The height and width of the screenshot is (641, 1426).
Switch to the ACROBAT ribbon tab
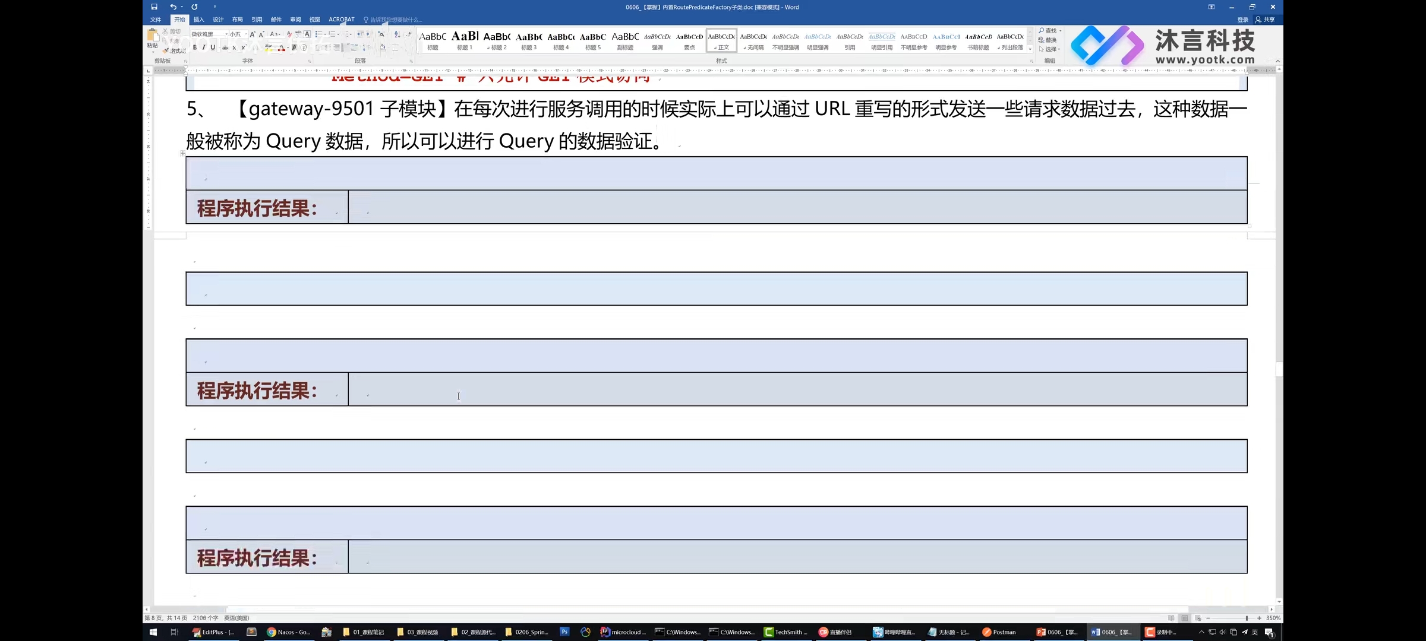coord(342,20)
